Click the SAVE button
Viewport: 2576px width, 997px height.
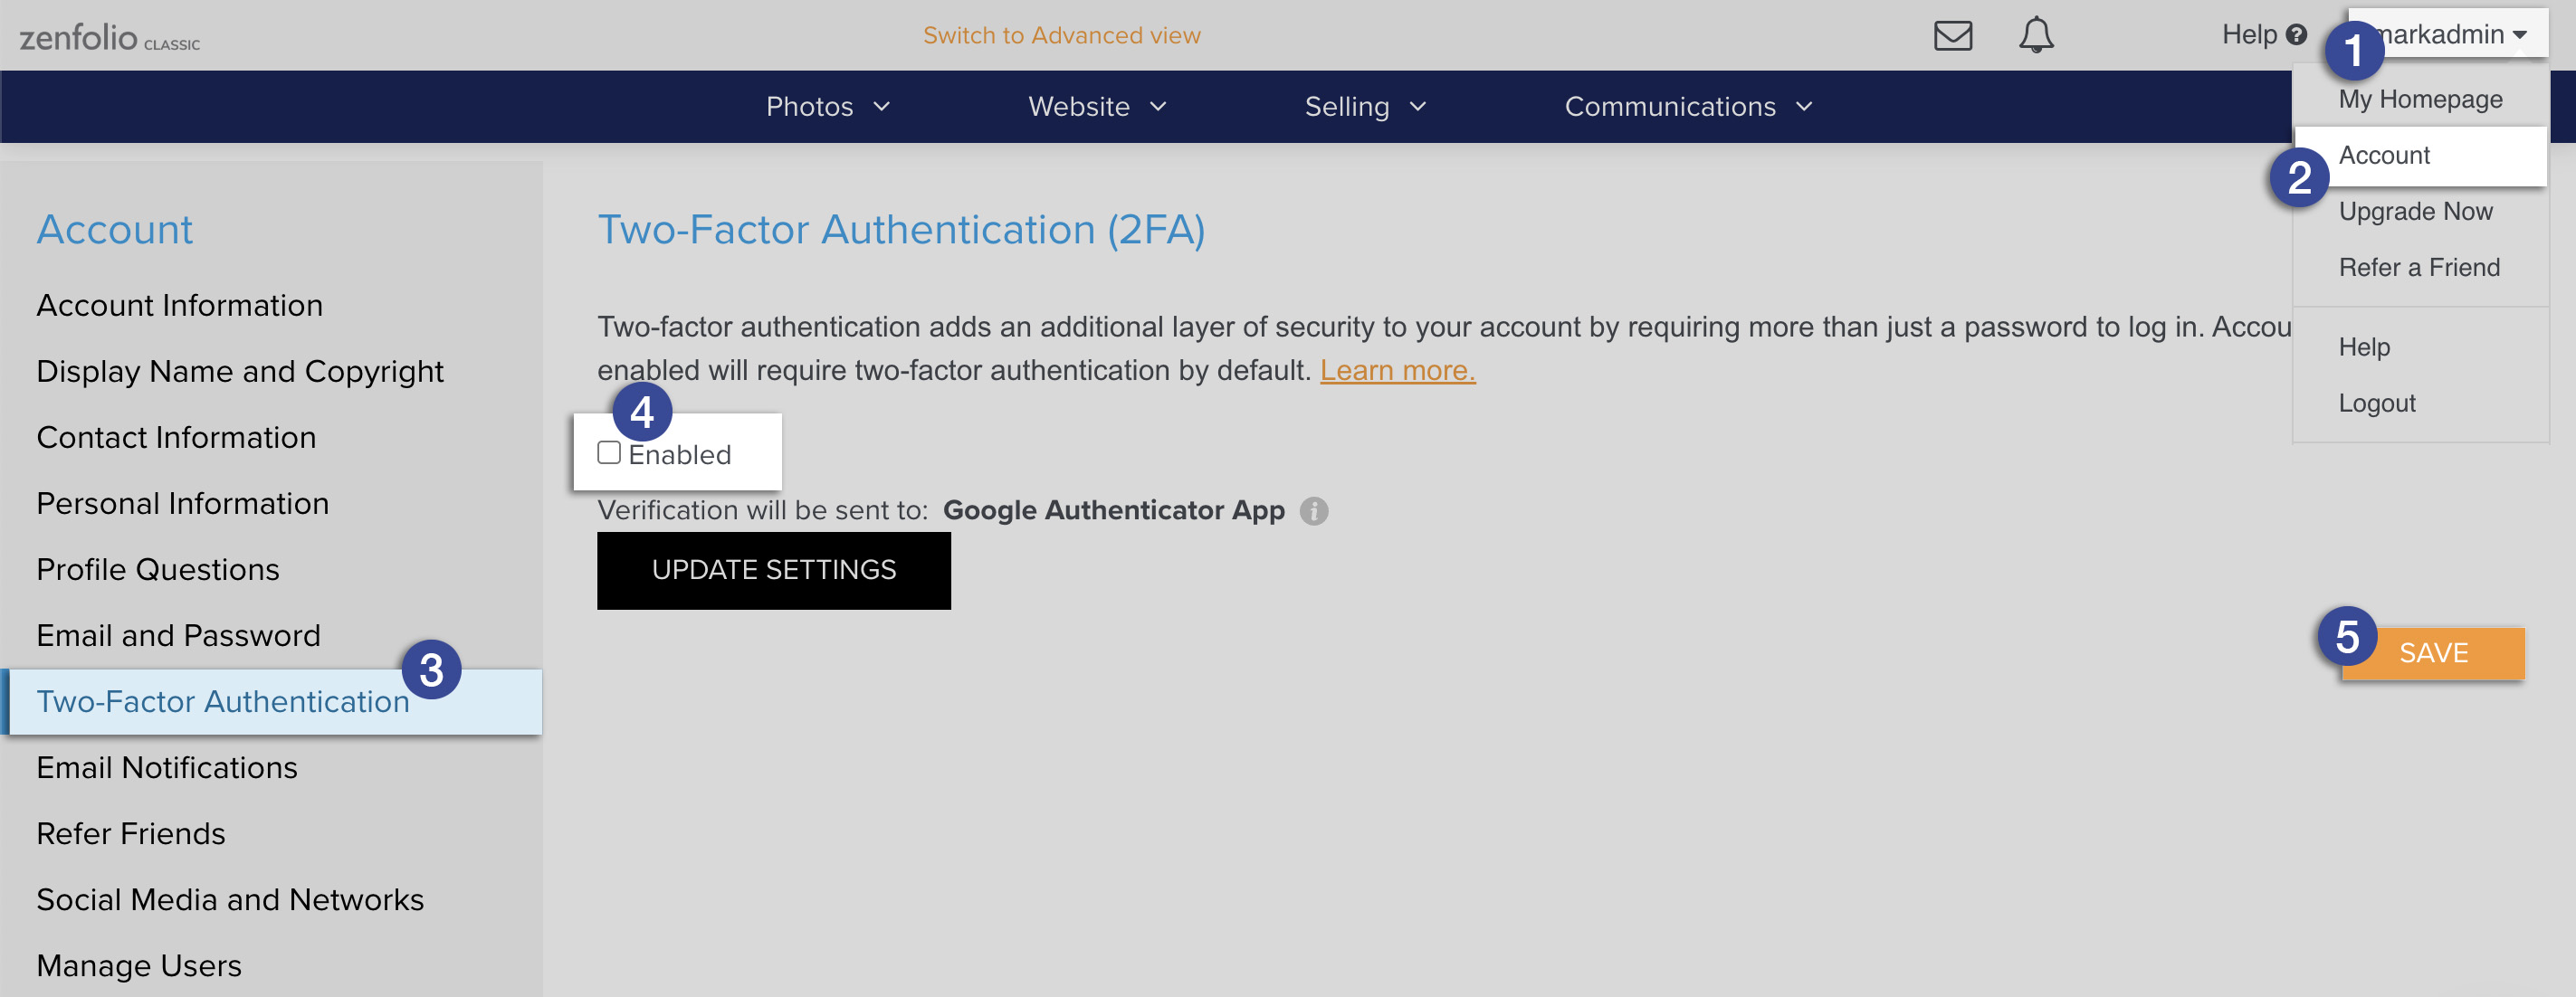click(x=2433, y=652)
